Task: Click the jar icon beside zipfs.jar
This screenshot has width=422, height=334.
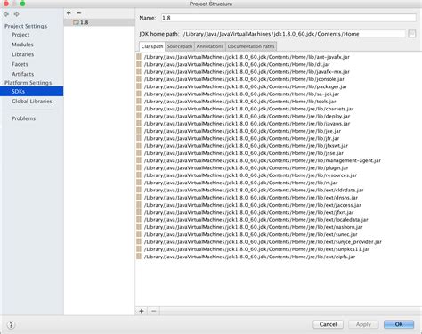Action: [x=139, y=257]
